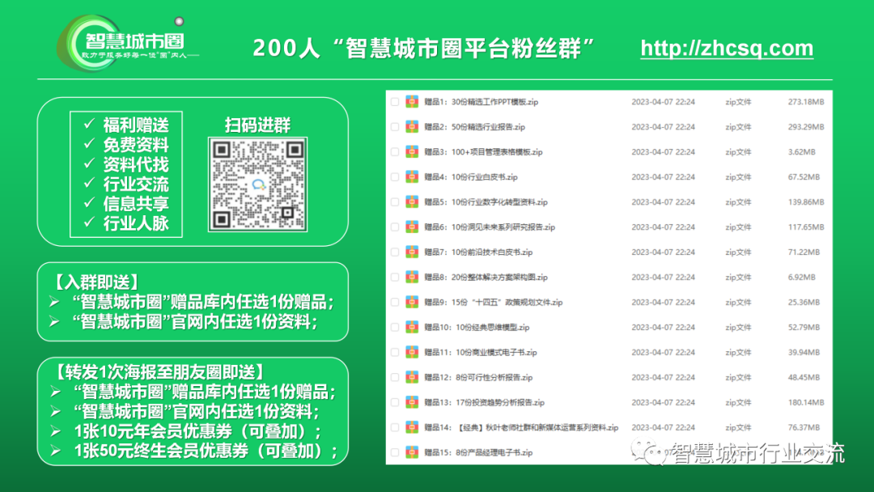The image size is (874, 492).
Task: Check the box for 赠品10 row
Action: 395,328
